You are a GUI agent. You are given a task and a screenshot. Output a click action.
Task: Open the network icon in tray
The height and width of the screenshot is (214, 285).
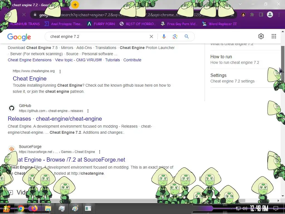pos(238,208)
